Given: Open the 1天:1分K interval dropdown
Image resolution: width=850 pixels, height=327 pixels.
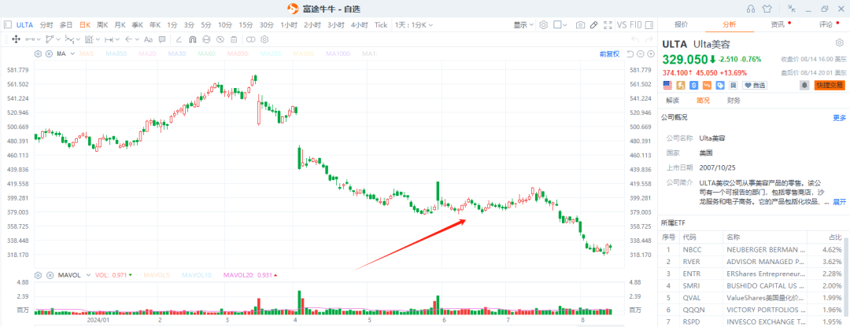Looking at the screenshot, I should point(414,24).
